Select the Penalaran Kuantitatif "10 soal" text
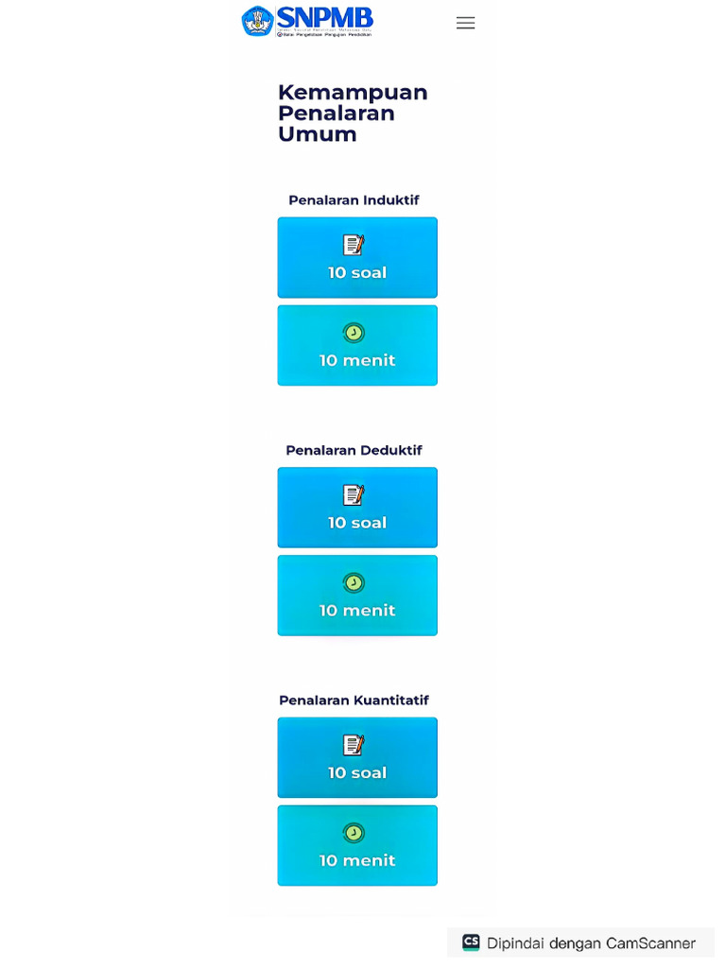 coord(357,773)
